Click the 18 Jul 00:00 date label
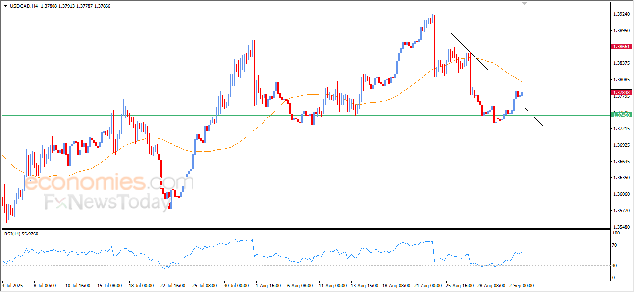Screen dimensions: 634x292 141,286
